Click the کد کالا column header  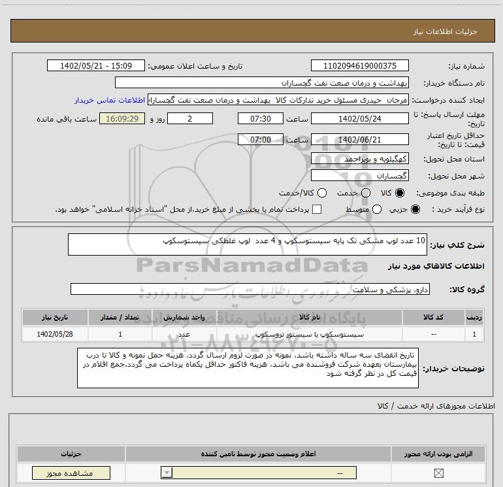point(433,317)
